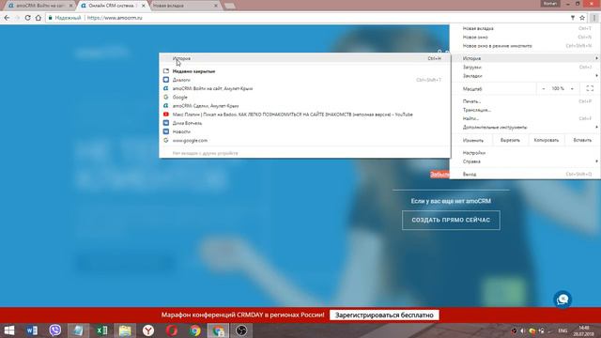Click Вырезать in the edit row

click(x=510, y=140)
